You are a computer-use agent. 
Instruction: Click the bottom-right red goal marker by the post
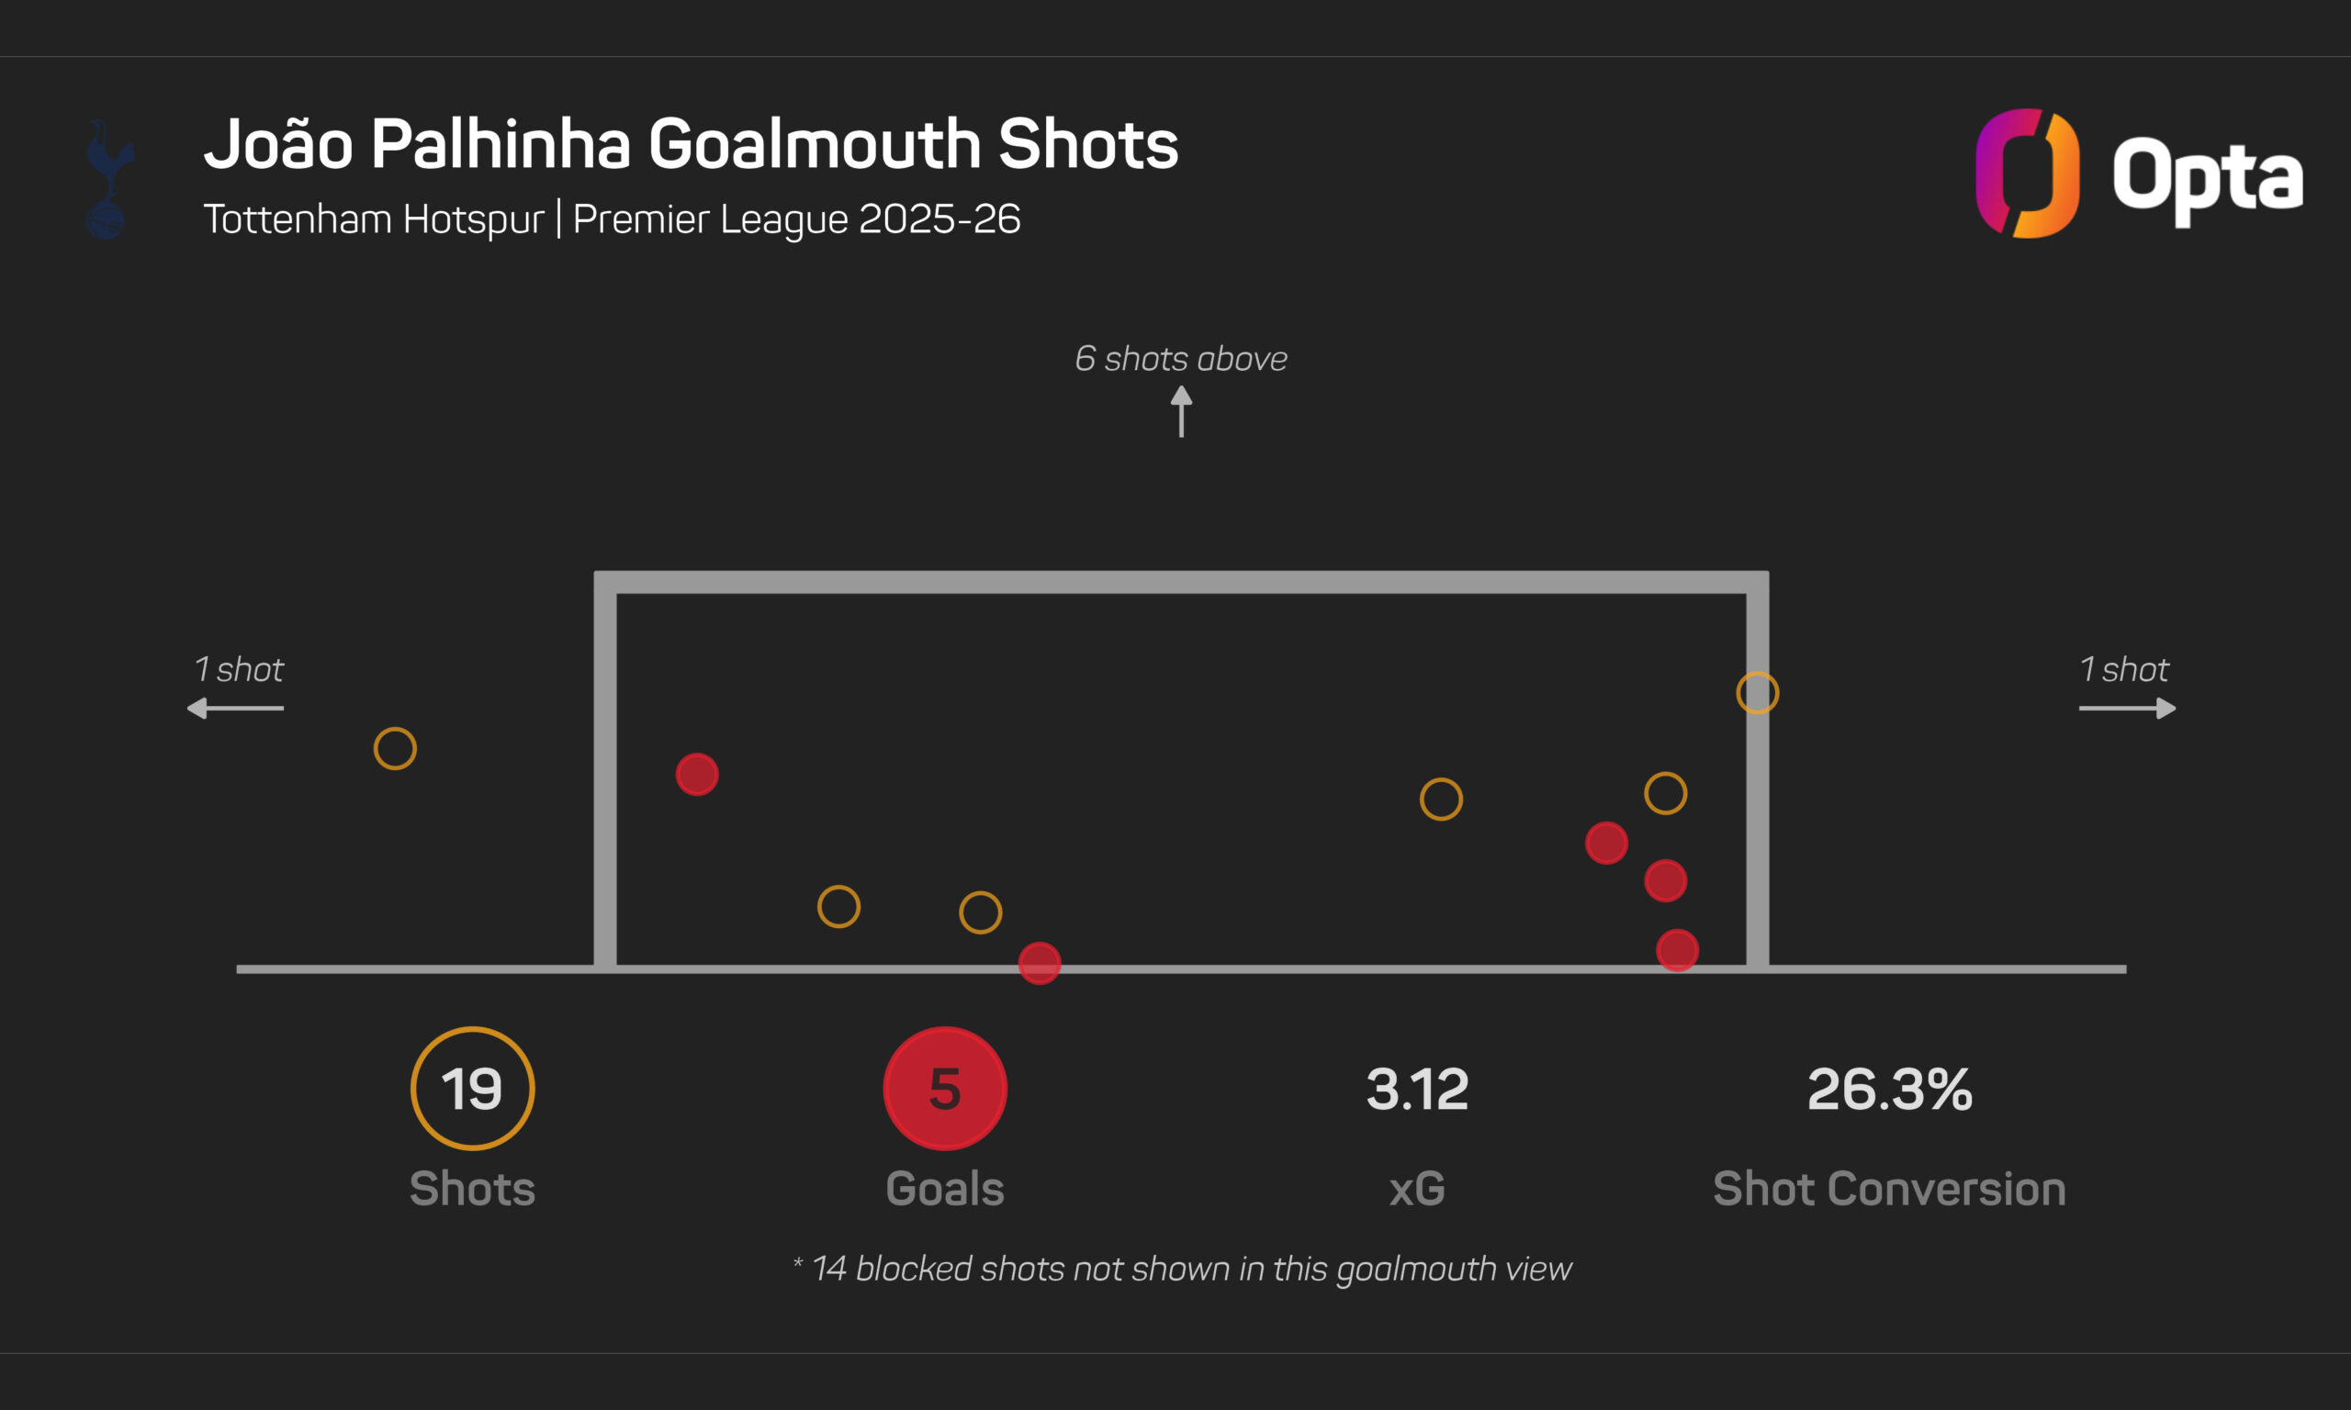tap(1677, 950)
